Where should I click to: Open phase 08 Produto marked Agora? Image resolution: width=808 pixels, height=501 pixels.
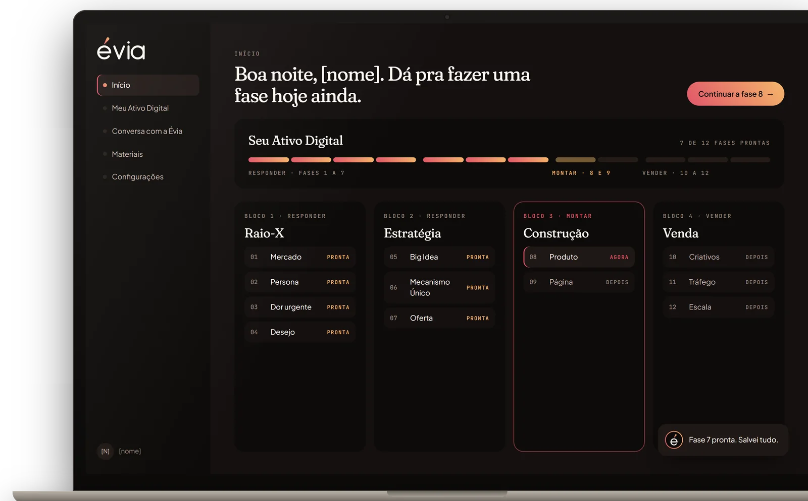pyautogui.click(x=579, y=257)
